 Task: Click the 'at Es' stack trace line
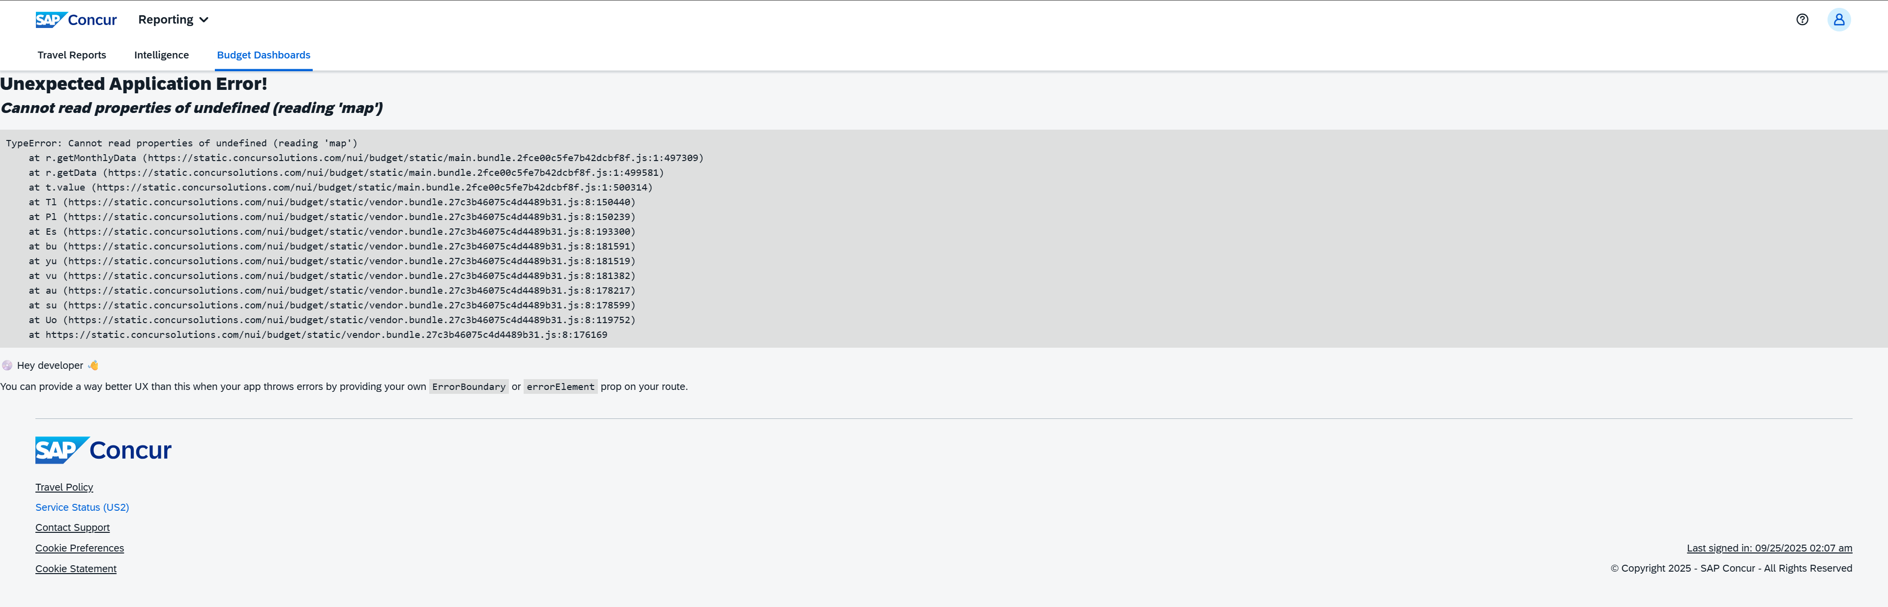pos(332,231)
